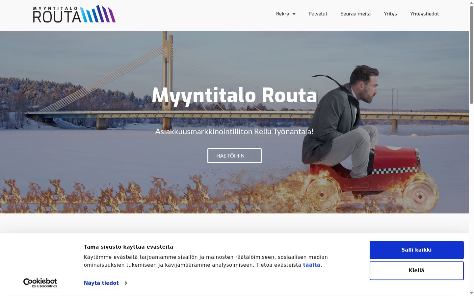Click the HAE TÖIHIN button
Image resolution: width=474 pixels, height=296 pixels.
pos(234,156)
